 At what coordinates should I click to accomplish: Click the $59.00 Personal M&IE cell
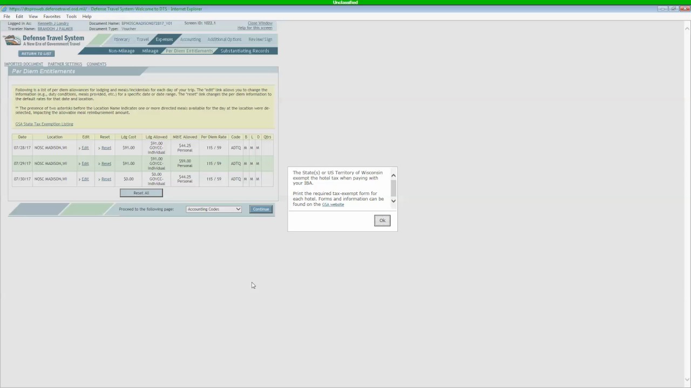click(185, 163)
